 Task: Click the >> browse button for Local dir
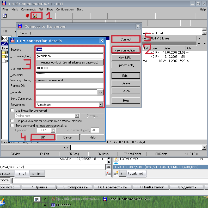[x=100, y=93]
